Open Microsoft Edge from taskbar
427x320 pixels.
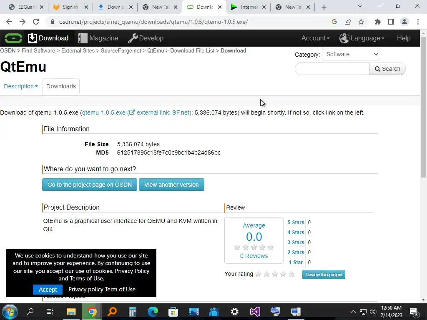[153, 312]
